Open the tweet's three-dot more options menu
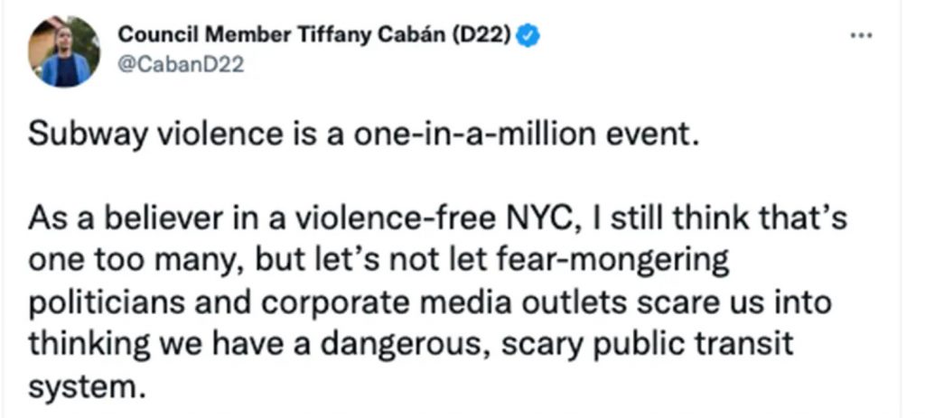Screen dimensions: 925x418 [863, 36]
